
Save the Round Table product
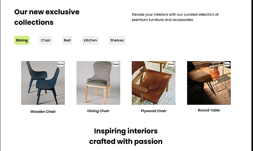tap(227, 64)
